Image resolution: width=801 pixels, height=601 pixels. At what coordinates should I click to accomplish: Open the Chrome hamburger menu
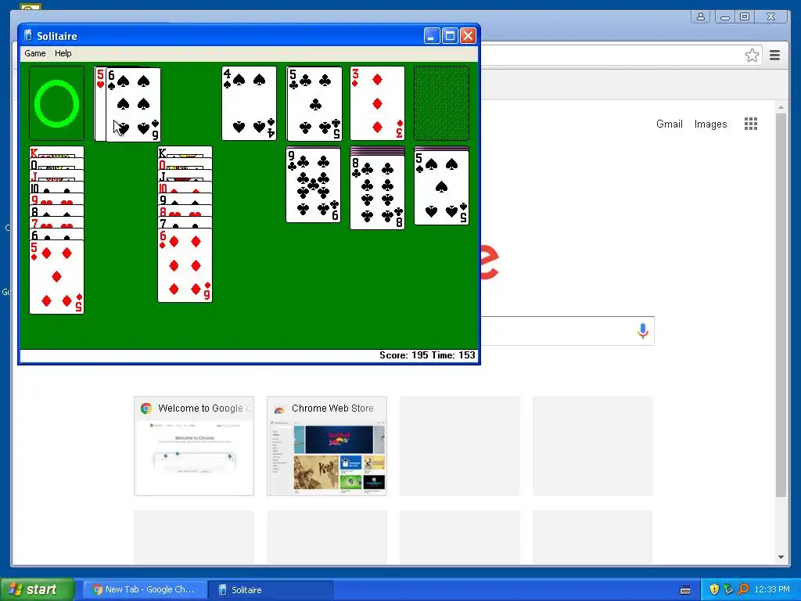click(774, 56)
